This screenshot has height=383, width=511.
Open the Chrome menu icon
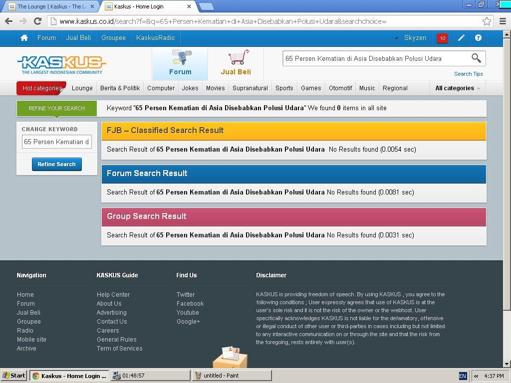click(x=503, y=21)
